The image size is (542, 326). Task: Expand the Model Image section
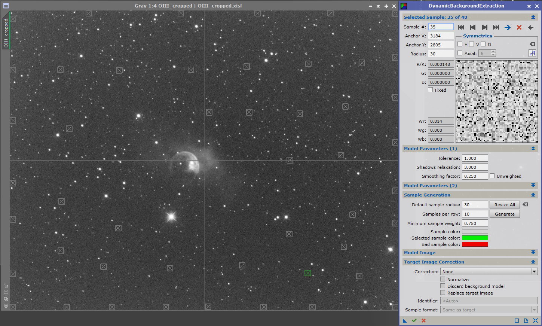click(533, 253)
